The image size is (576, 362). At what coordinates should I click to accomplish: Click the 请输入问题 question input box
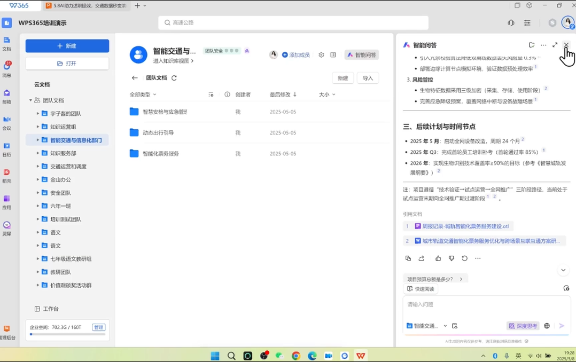[481, 305]
